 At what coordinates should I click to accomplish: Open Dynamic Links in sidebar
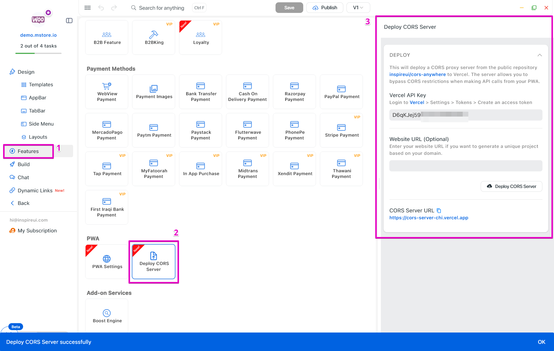(x=35, y=191)
